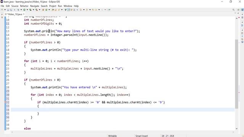Click the Next Annotation arrow icon
This screenshot has height=137, width=244.
click(81, 10)
